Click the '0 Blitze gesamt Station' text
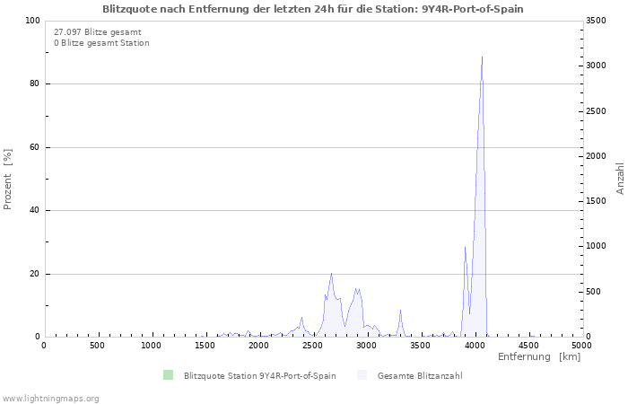 [101, 43]
